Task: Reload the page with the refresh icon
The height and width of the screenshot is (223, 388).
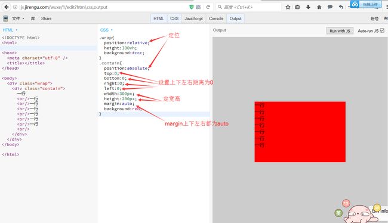Action: pyautogui.click(x=208, y=7)
